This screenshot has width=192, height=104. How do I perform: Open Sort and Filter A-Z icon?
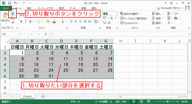(x=176, y=14)
